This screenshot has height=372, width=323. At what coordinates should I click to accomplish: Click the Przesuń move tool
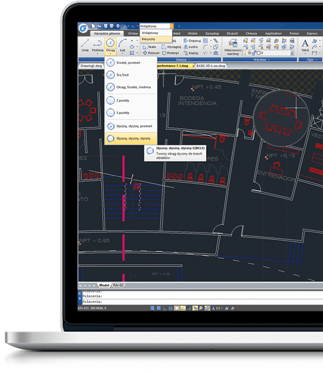(x=151, y=53)
